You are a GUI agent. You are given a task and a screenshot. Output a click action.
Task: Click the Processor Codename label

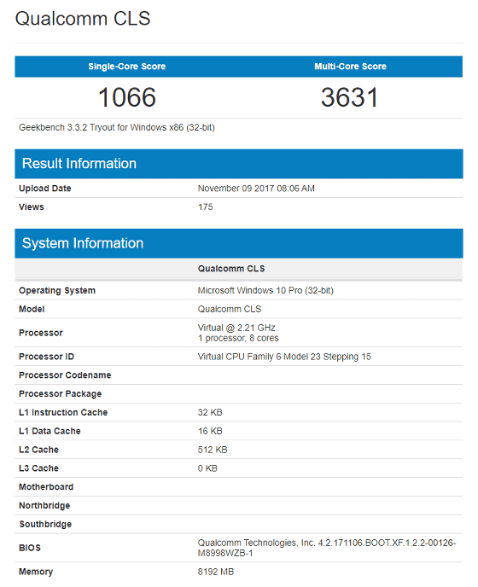pos(65,375)
